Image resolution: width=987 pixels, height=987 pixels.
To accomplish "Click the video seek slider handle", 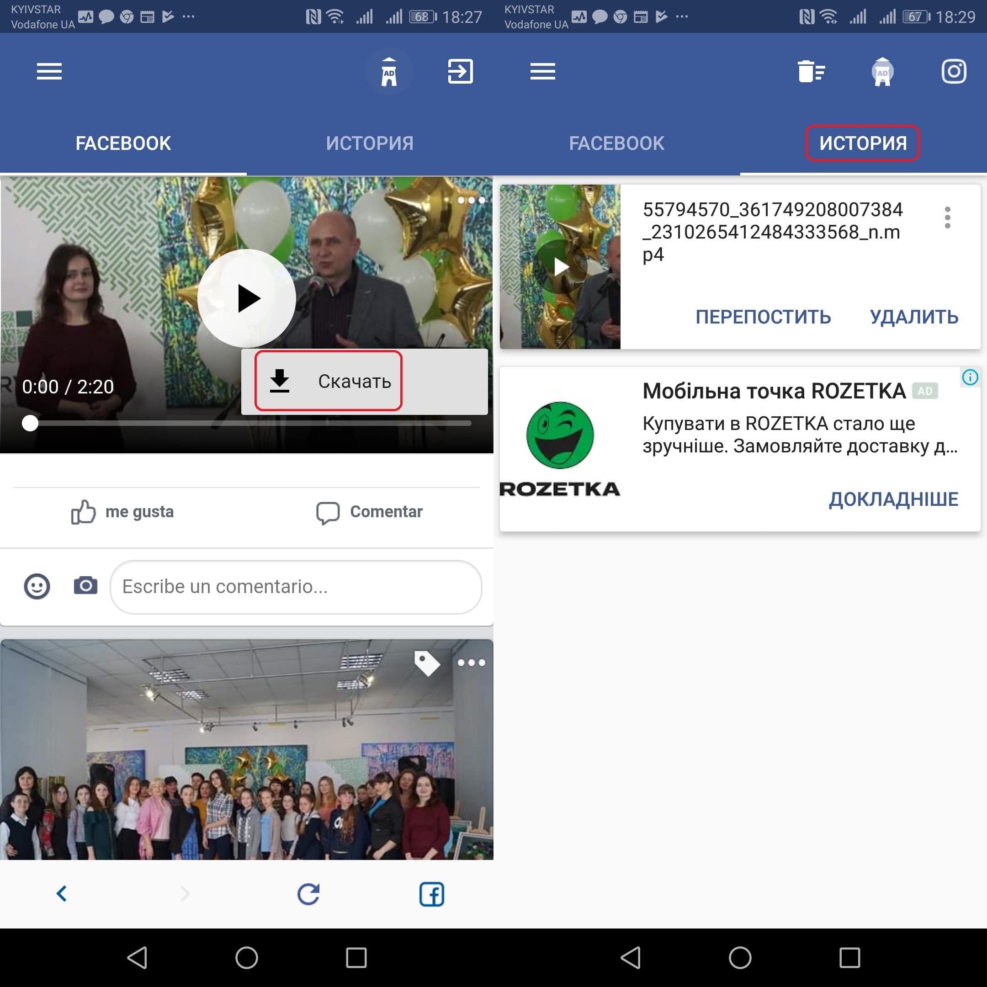I will (x=30, y=423).
